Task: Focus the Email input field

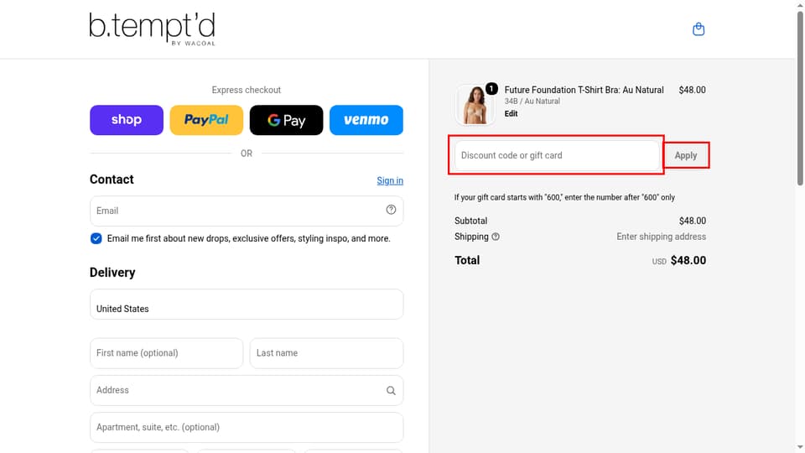Action: 247,211
